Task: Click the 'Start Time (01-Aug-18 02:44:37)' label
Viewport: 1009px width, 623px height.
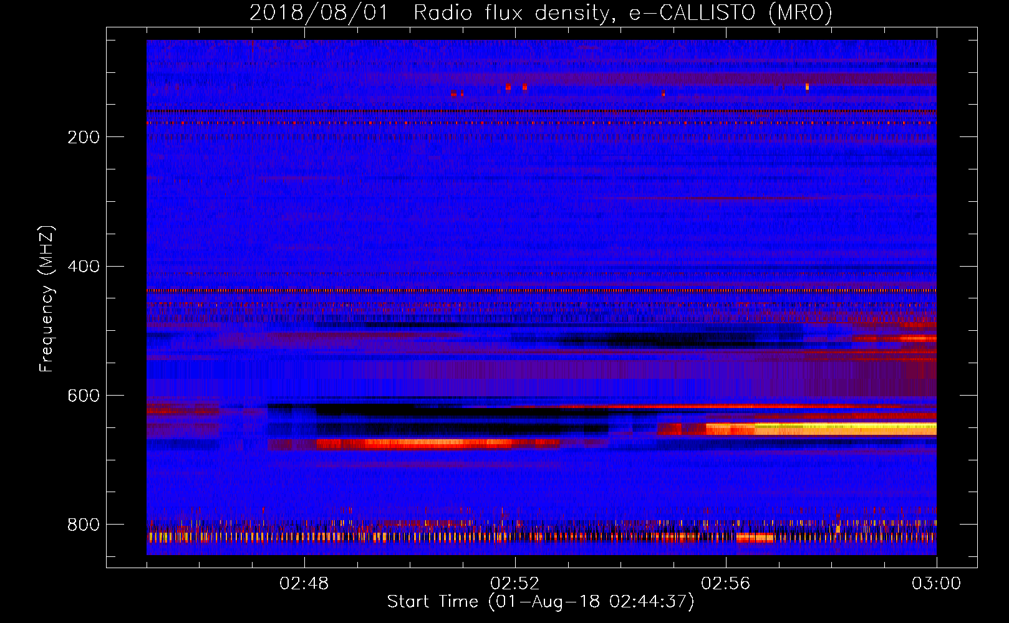Action: point(541,602)
